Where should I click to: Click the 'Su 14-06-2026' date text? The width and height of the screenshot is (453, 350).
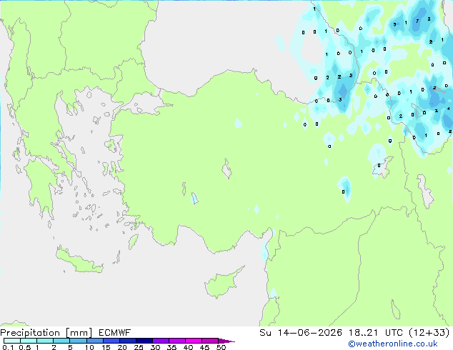(301, 333)
